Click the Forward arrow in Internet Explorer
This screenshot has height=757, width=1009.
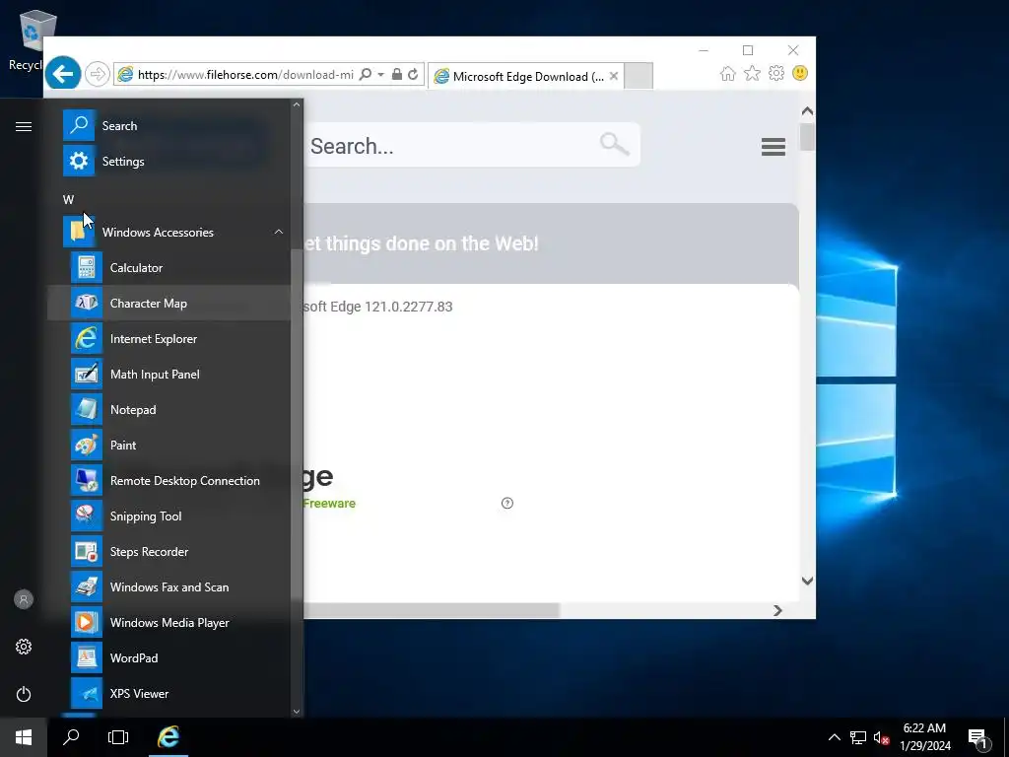[98, 74]
